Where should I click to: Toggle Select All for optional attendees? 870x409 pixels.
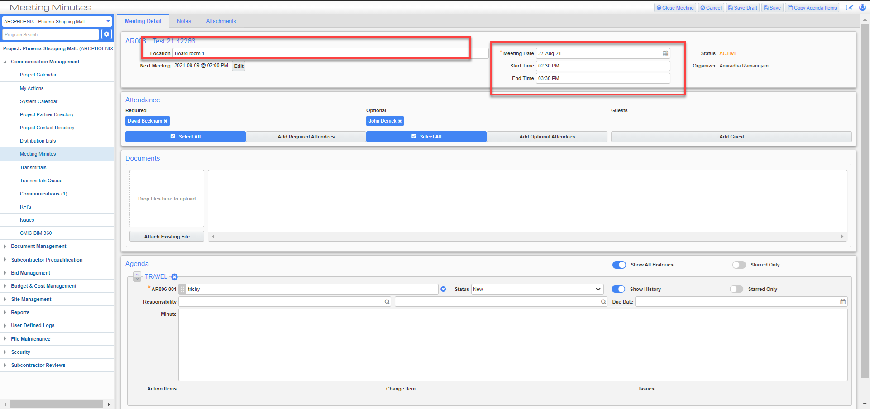point(426,137)
